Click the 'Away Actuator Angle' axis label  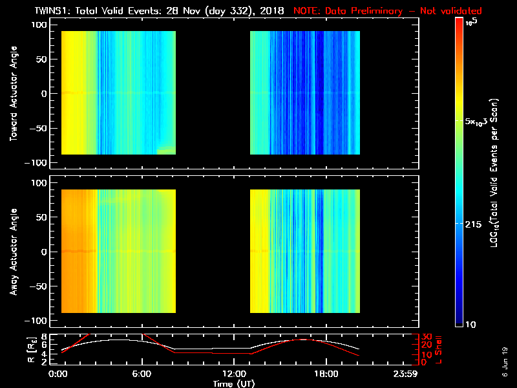(x=12, y=252)
